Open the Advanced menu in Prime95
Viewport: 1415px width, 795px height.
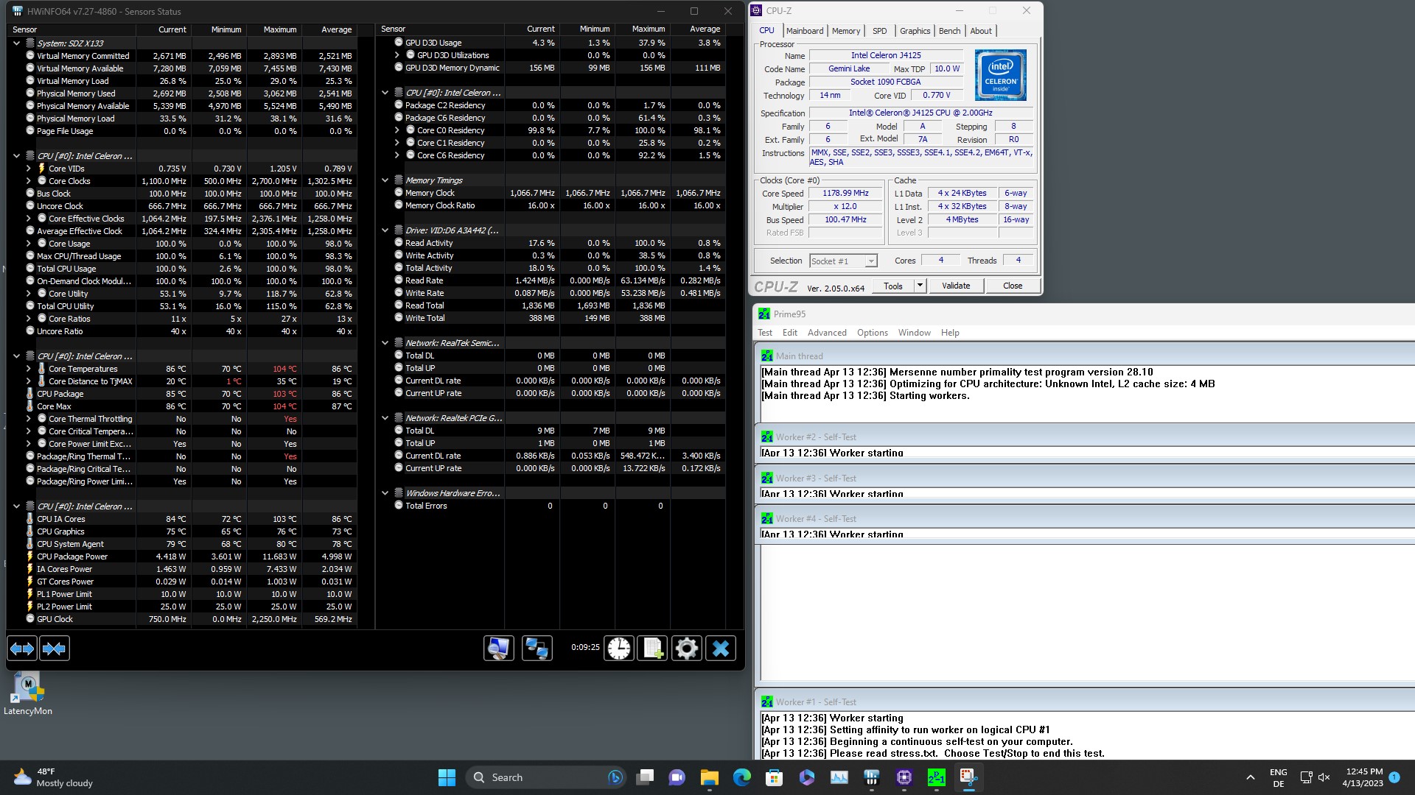[x=827, y=333]
